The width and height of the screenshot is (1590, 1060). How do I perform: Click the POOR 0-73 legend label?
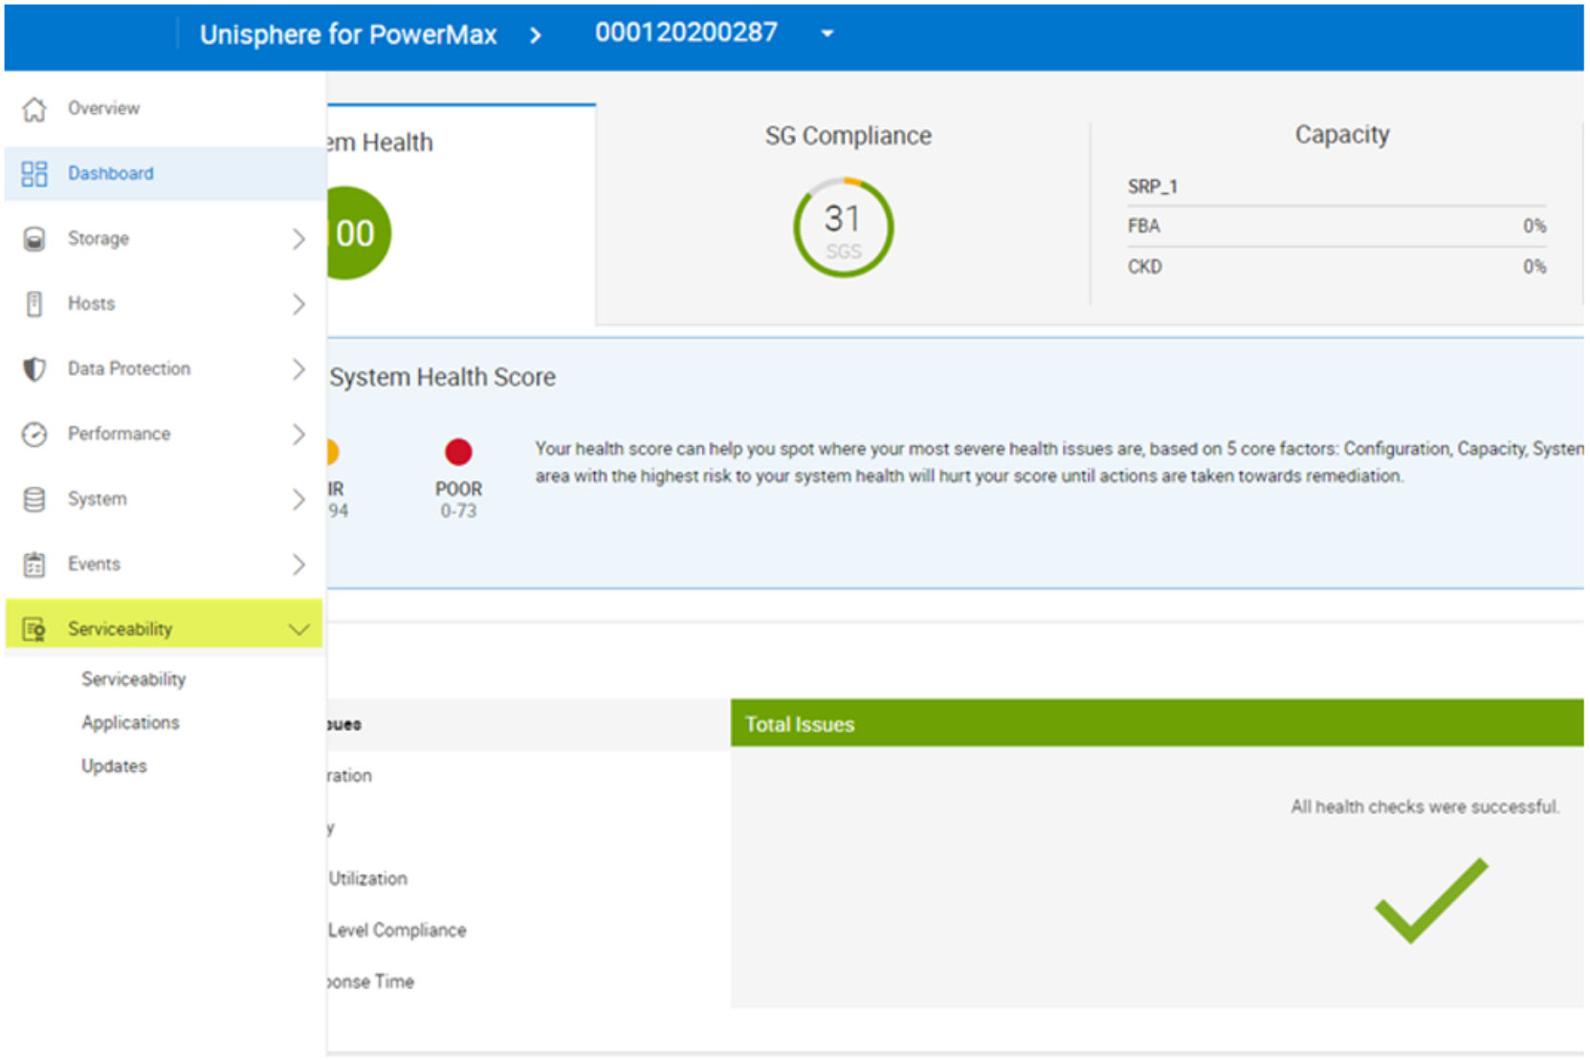[x=458, y=499]
